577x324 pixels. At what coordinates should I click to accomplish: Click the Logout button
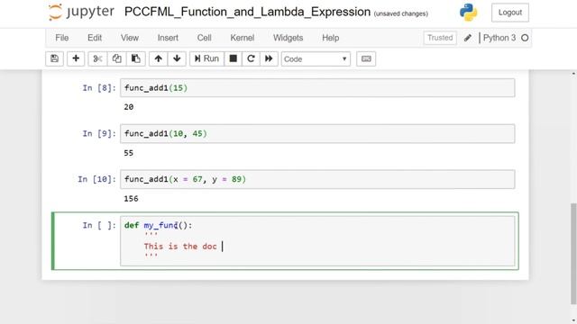pos(510,13)
